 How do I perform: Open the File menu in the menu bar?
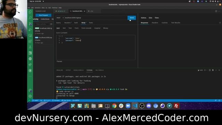coord(29,8)
